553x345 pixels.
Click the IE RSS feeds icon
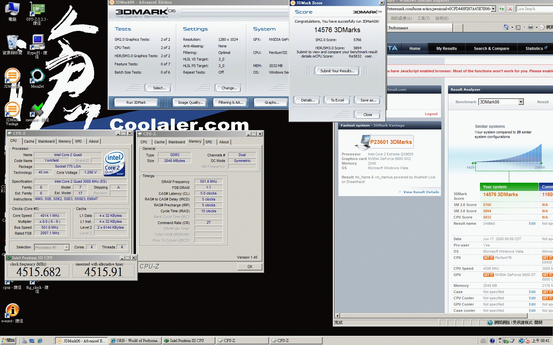coord(518,27)
